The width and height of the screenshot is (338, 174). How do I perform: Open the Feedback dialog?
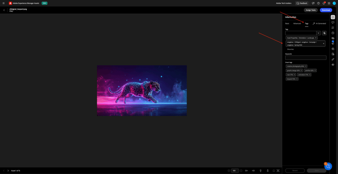point(302,3)
